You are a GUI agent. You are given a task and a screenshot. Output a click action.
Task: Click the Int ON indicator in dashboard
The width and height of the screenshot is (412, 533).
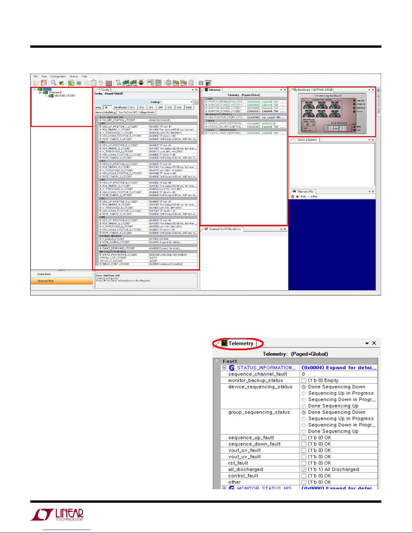pyautogui.click(x=354, y=101)
